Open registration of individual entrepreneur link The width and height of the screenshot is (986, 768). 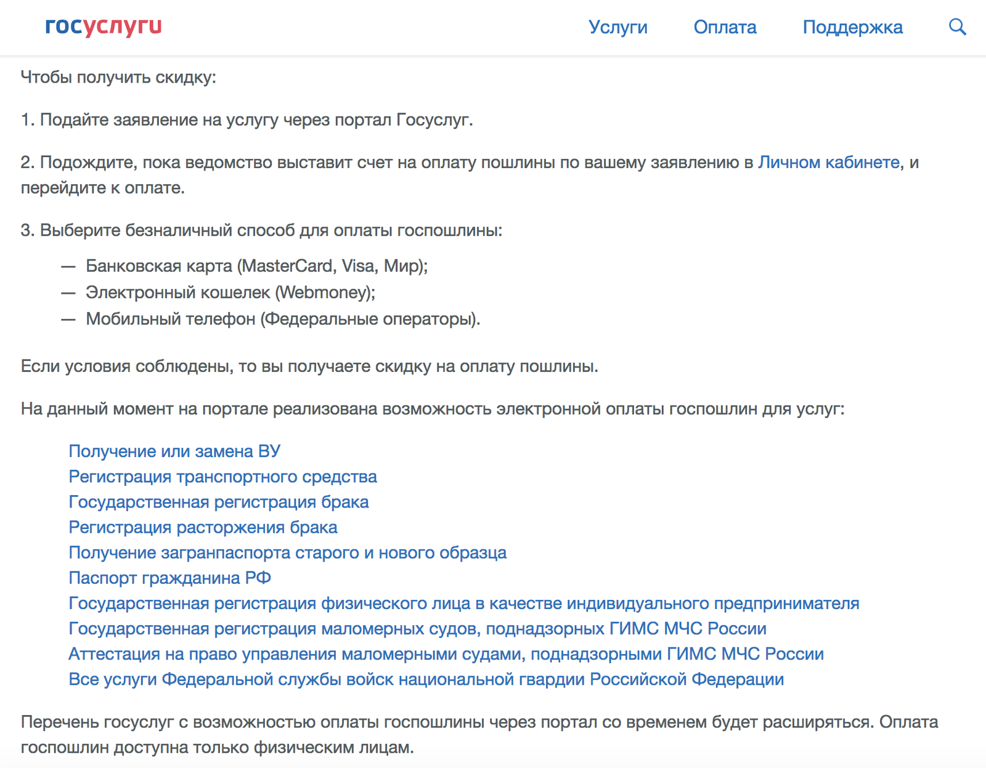point(463,602)
